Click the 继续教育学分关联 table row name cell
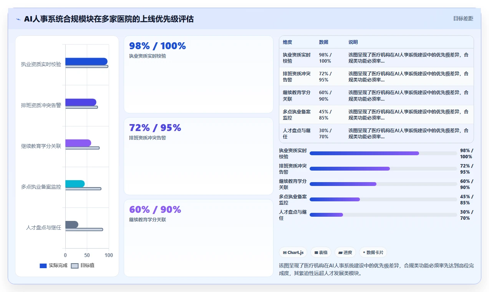The height and width of the screenshot is (292, 489). (x=297, y=96)
